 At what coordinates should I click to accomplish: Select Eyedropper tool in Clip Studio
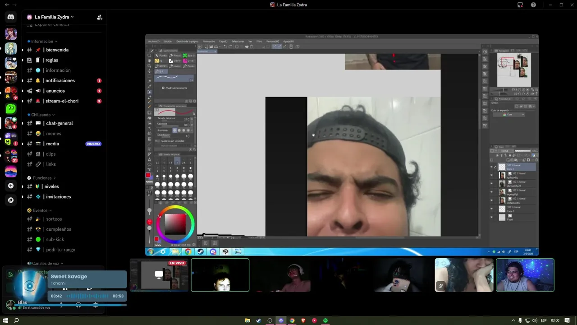click(149, 87)
